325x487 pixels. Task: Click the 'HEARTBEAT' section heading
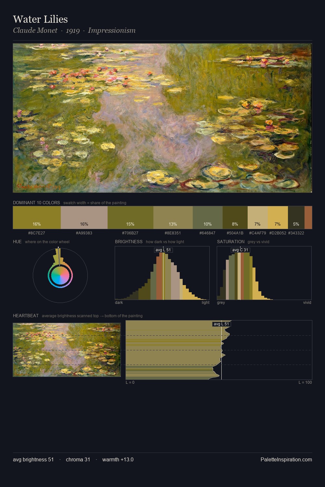click(26, 316)
